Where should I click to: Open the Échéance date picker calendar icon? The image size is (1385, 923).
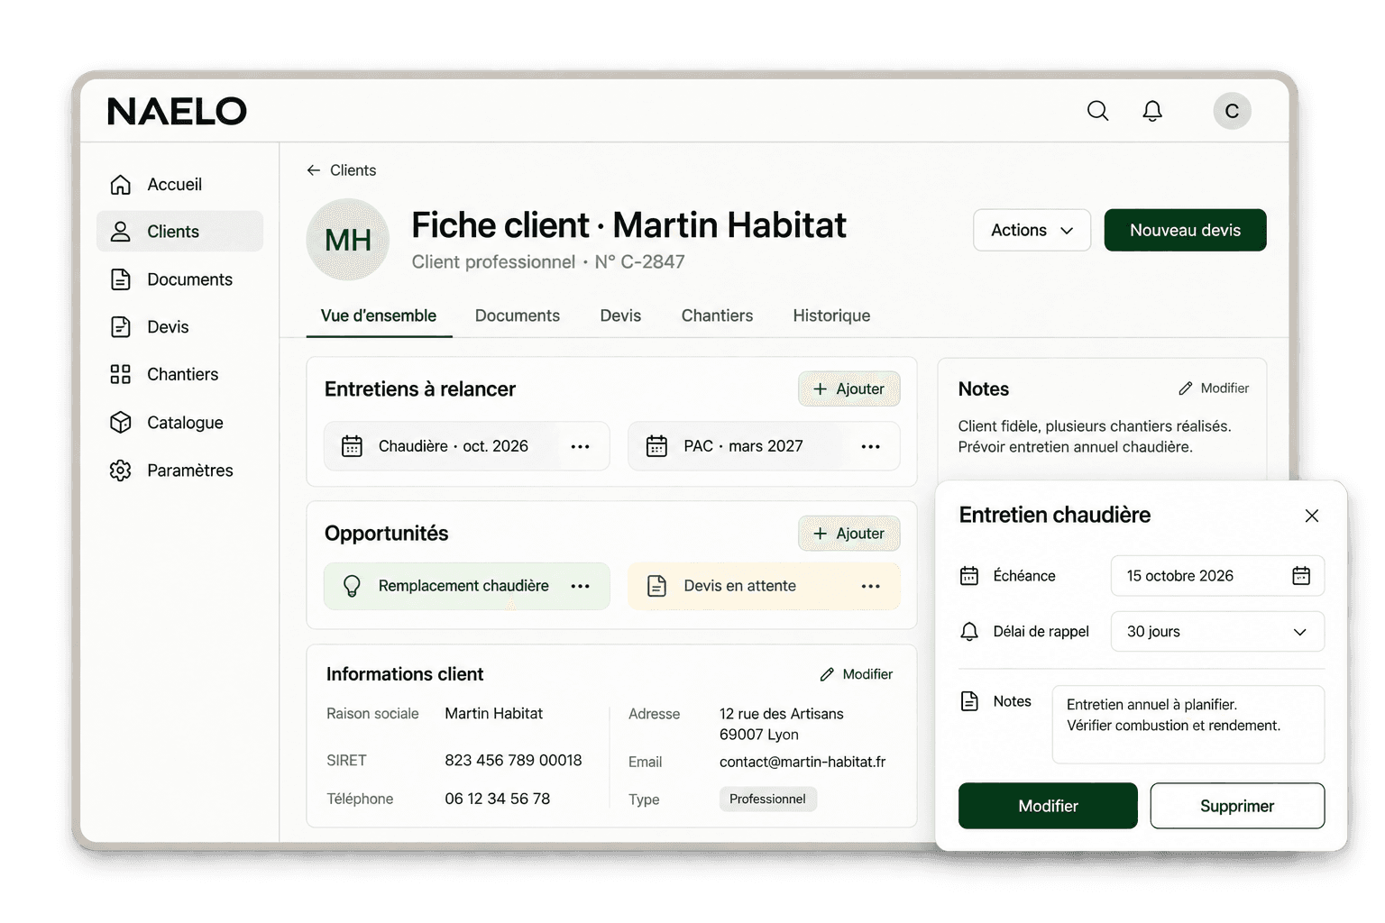(x=1301, y=576)
